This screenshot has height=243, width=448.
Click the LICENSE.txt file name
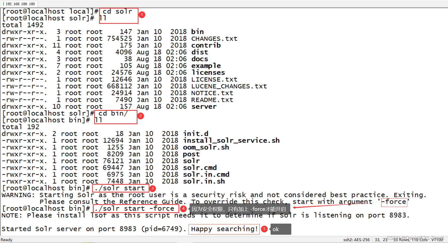click(x=214, y=79)
